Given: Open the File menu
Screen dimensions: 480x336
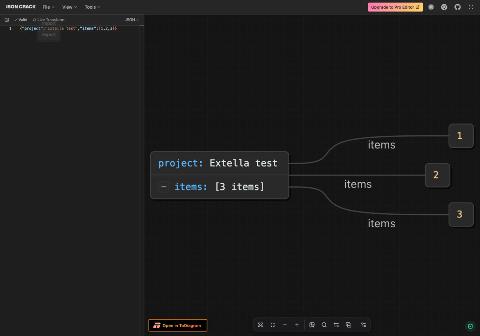Looking at the screenshot, I should 48,7.
